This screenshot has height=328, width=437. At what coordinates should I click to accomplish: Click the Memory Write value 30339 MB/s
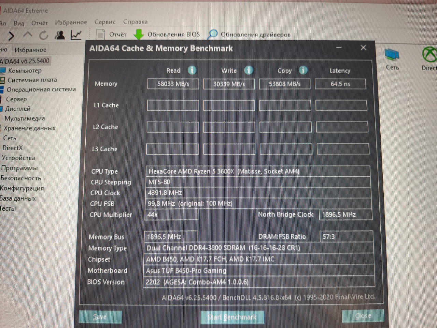pos(229,84)
